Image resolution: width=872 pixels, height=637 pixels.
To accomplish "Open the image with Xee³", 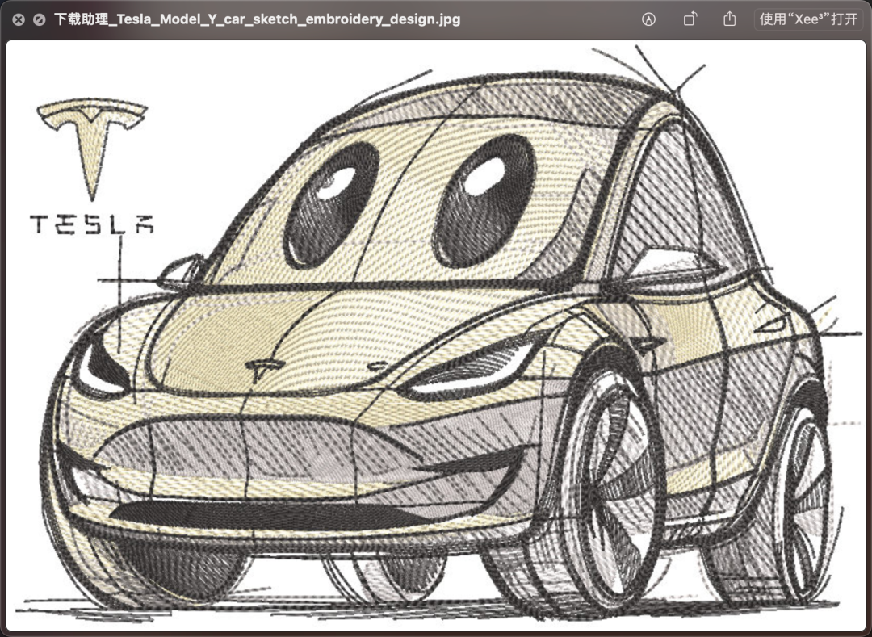I will [808, 19].
